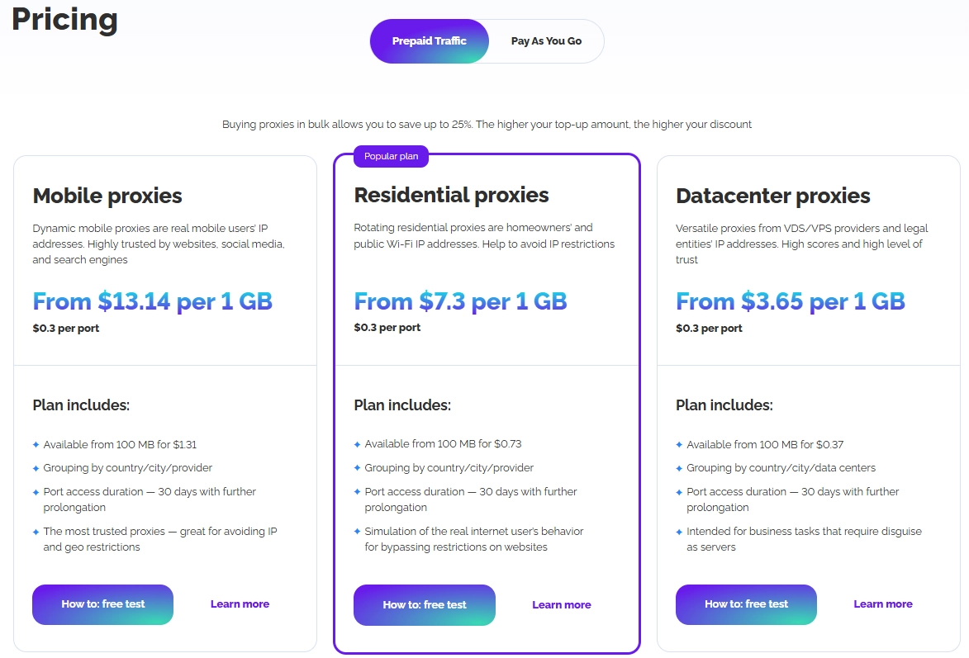The height and width of the screenshot is (658, 969).
Task: Select the Pay As You Go option
Action: [546, 41]
